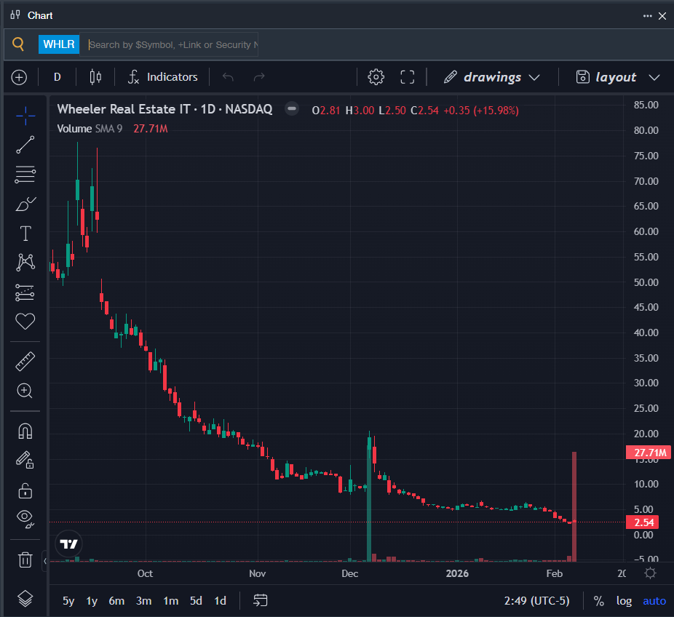Click the ruler measure tool
The width and height of the screenshot is (674, 617).
pos(25,361)
